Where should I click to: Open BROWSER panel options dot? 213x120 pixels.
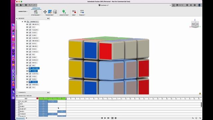pyautogui.click(x=48, y=18)
